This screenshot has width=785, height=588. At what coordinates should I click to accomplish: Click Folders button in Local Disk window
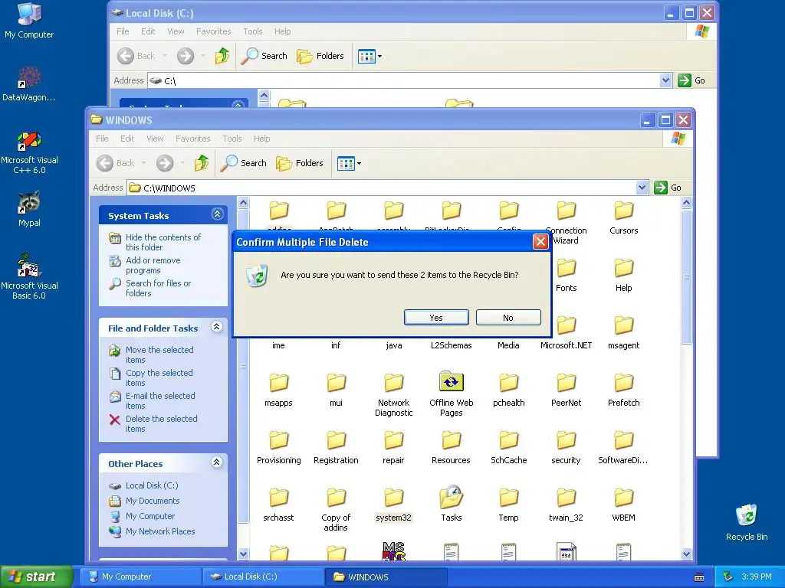(x=320, y=56)
